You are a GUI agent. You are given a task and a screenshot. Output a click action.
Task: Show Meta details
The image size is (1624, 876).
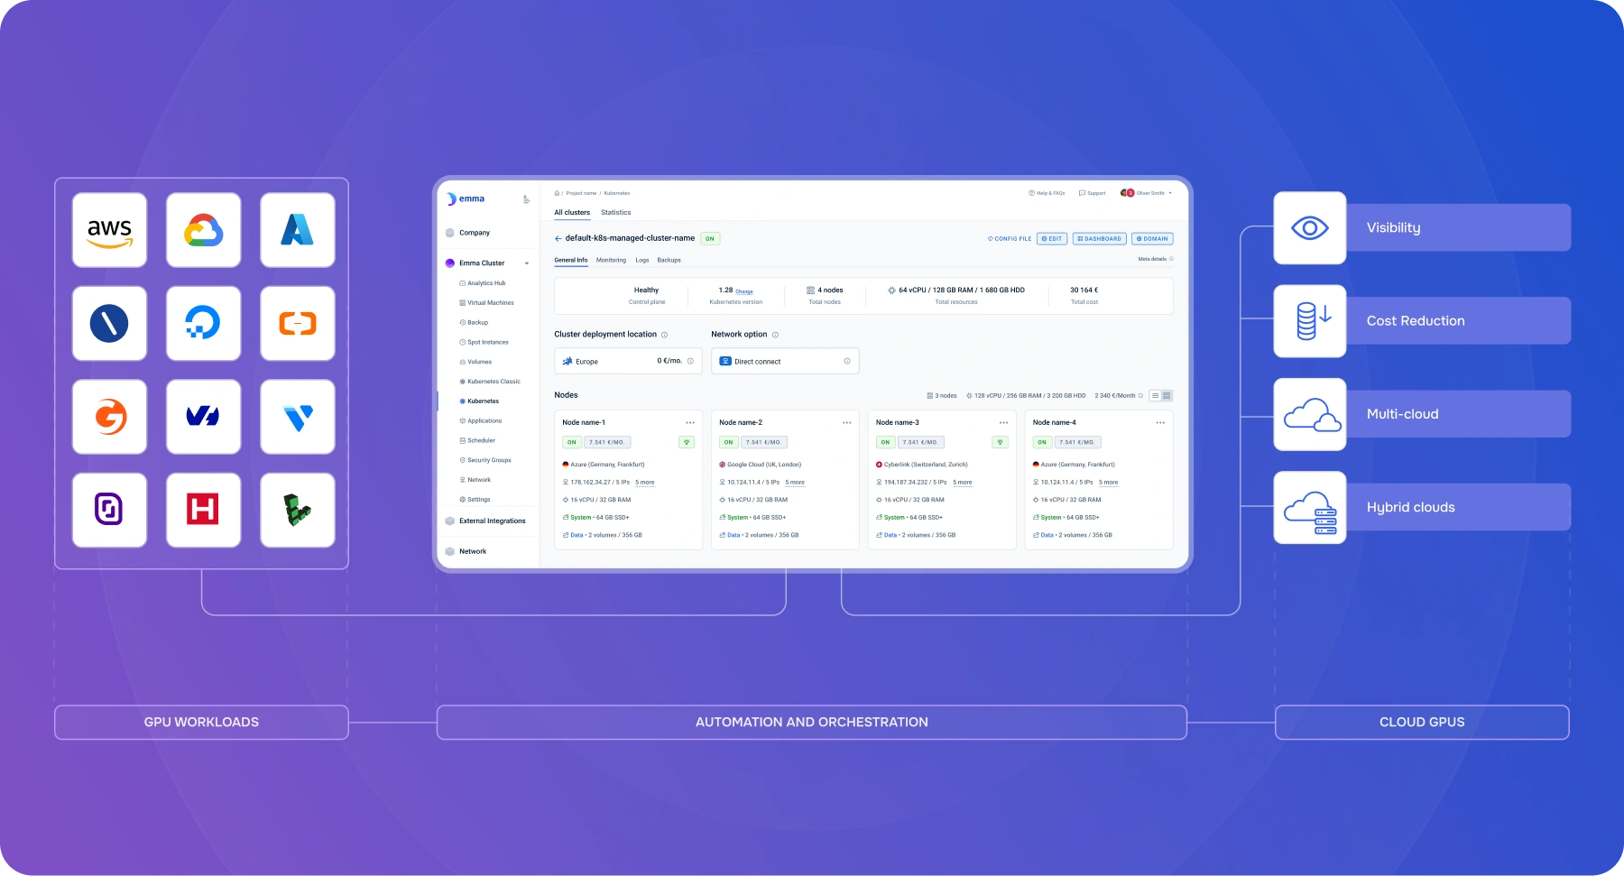pos(1156,259)
